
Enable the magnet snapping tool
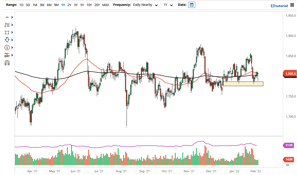(7, 63)
